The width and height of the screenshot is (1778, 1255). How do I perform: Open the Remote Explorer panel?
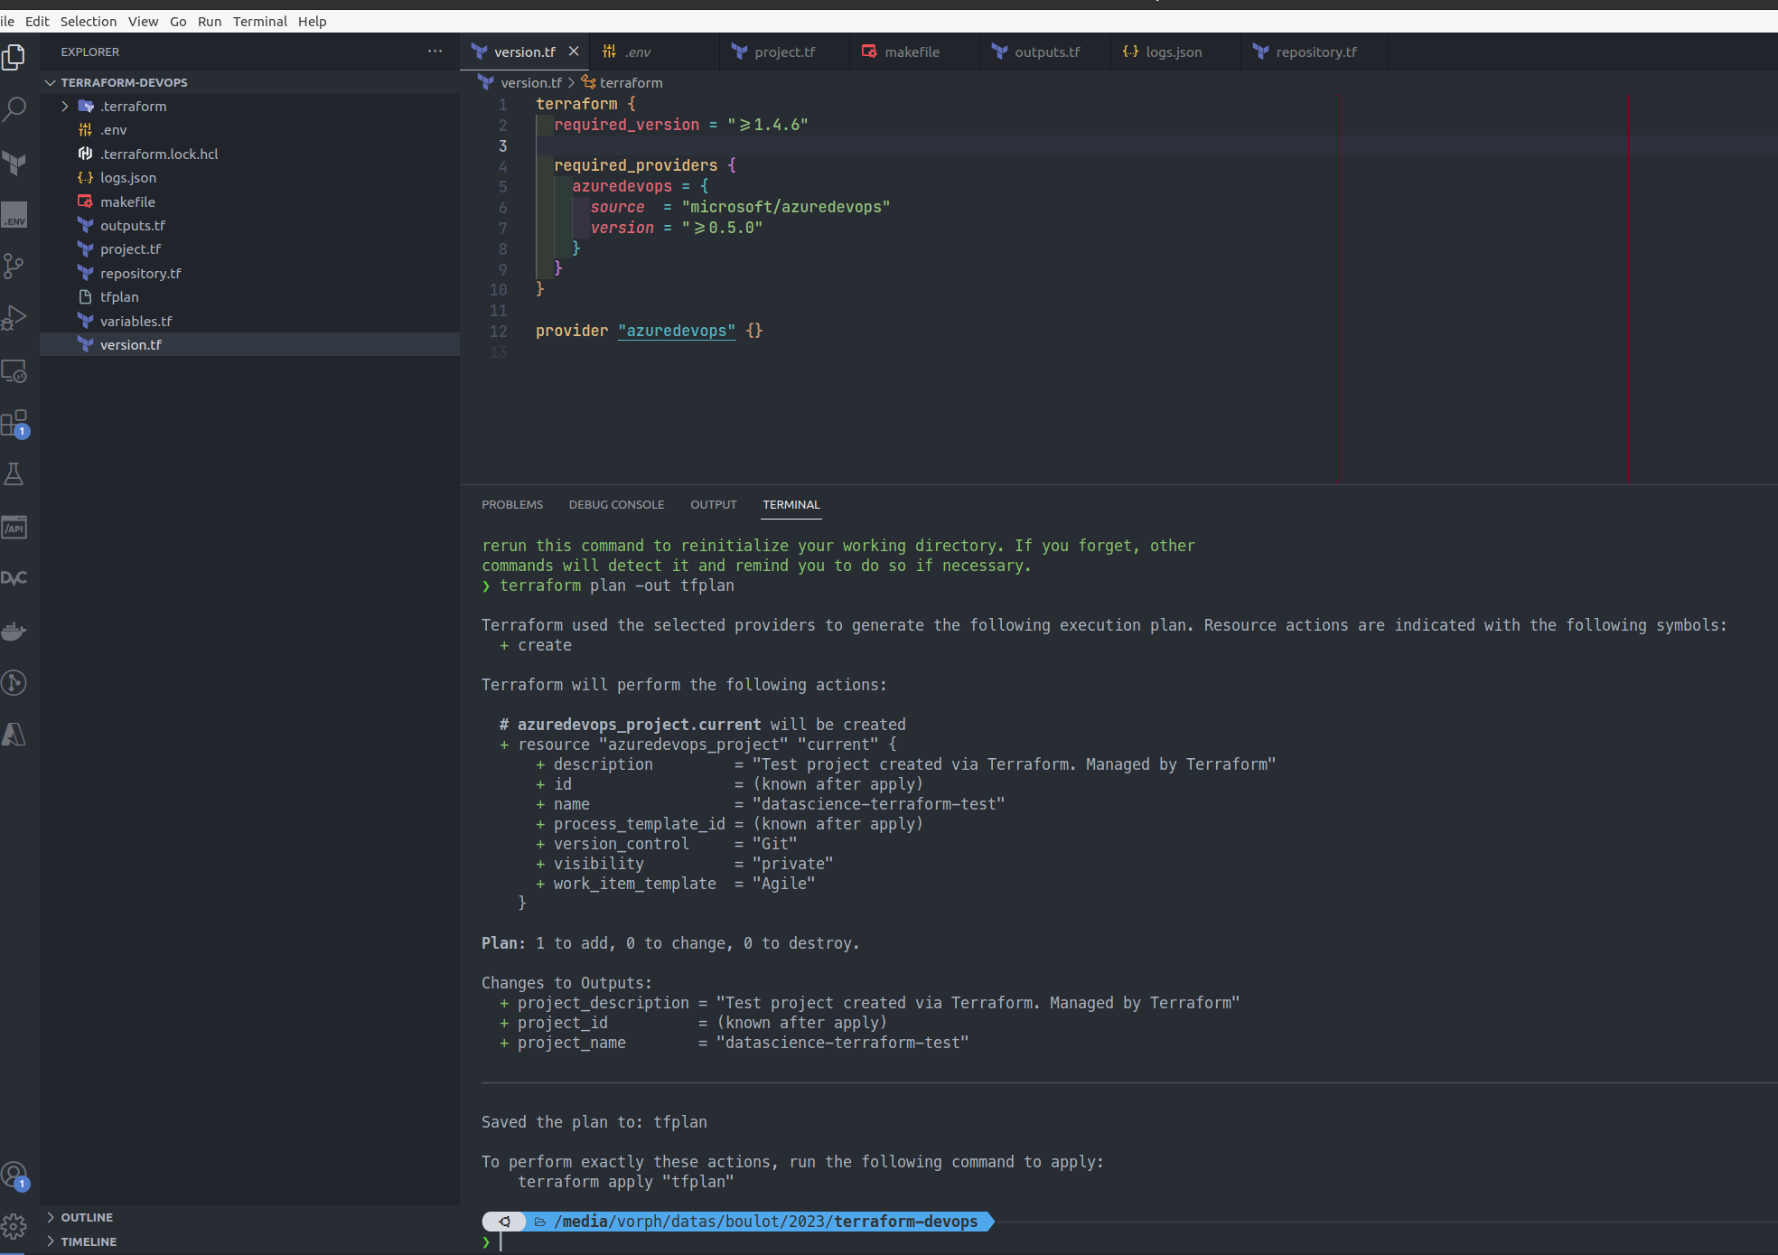[x=14, y=371]
